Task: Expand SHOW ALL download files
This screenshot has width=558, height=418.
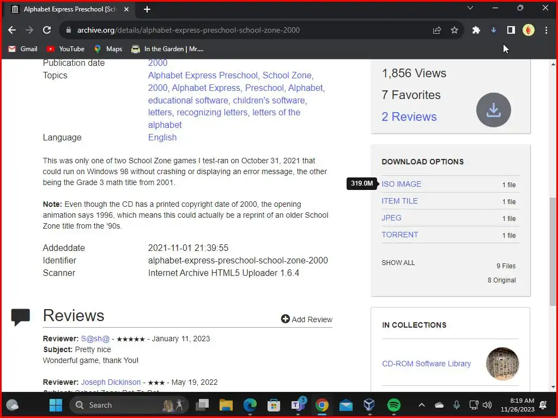Action: click(398, 263)
